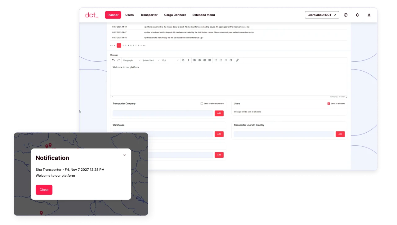Open the System Font dropdown
The height and width of the screenshot is (225, 397).
tap(151, 60)
